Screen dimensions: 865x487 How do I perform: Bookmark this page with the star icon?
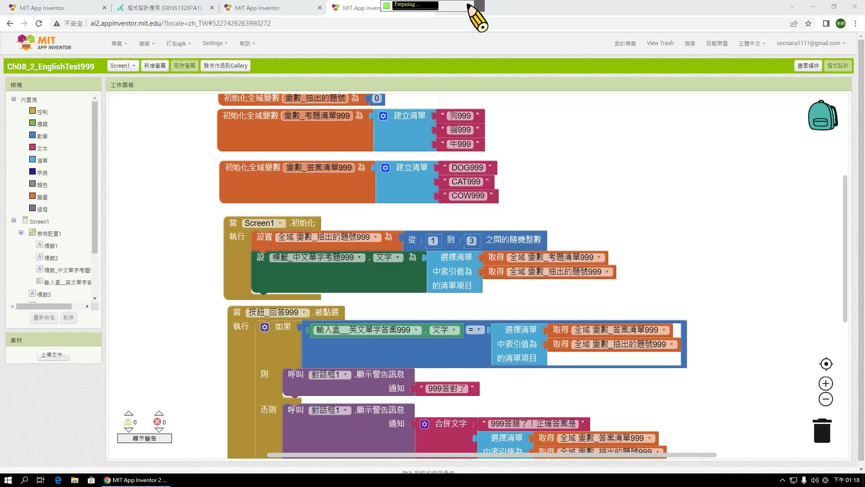[x=808, y=23]
